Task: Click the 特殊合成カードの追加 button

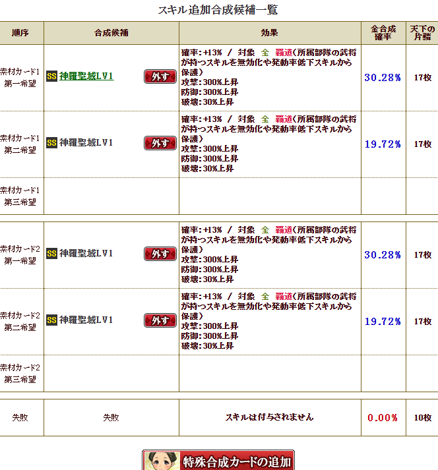Action: pos(218,460)
